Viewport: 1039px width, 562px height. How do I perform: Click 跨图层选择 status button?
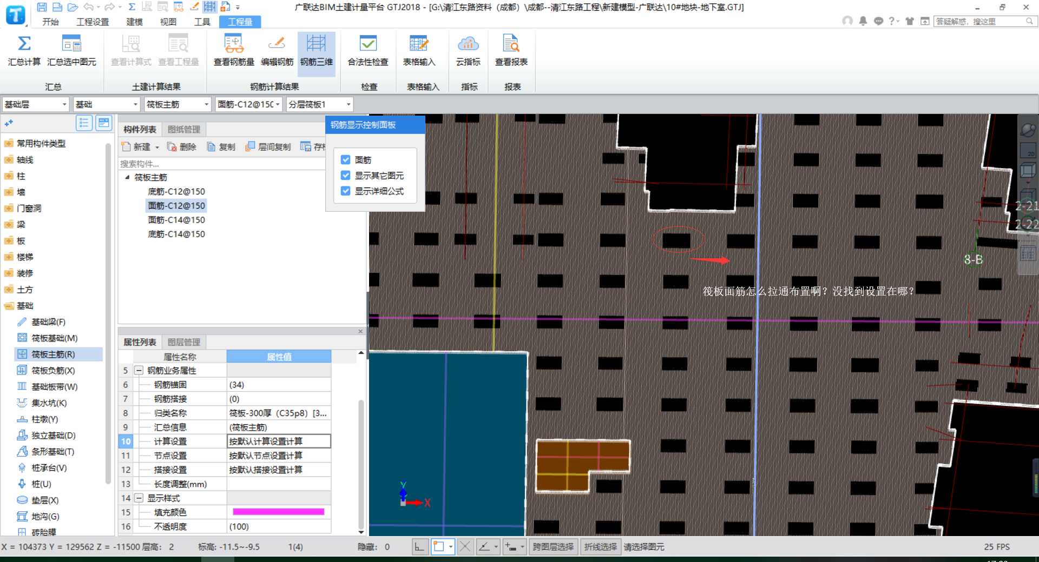click(553, 547)
